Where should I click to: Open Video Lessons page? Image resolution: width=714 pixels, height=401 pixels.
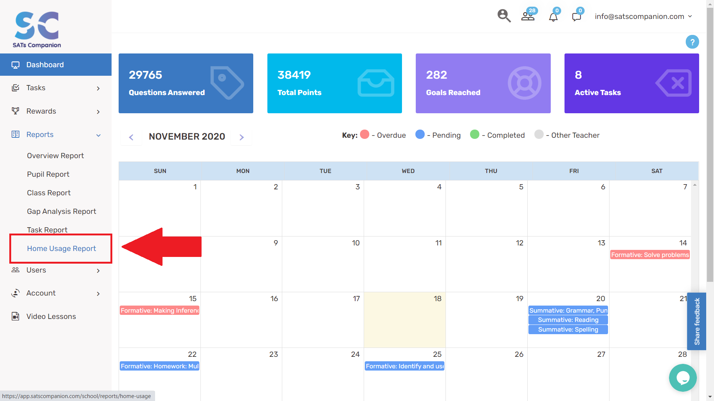point(51,316)
